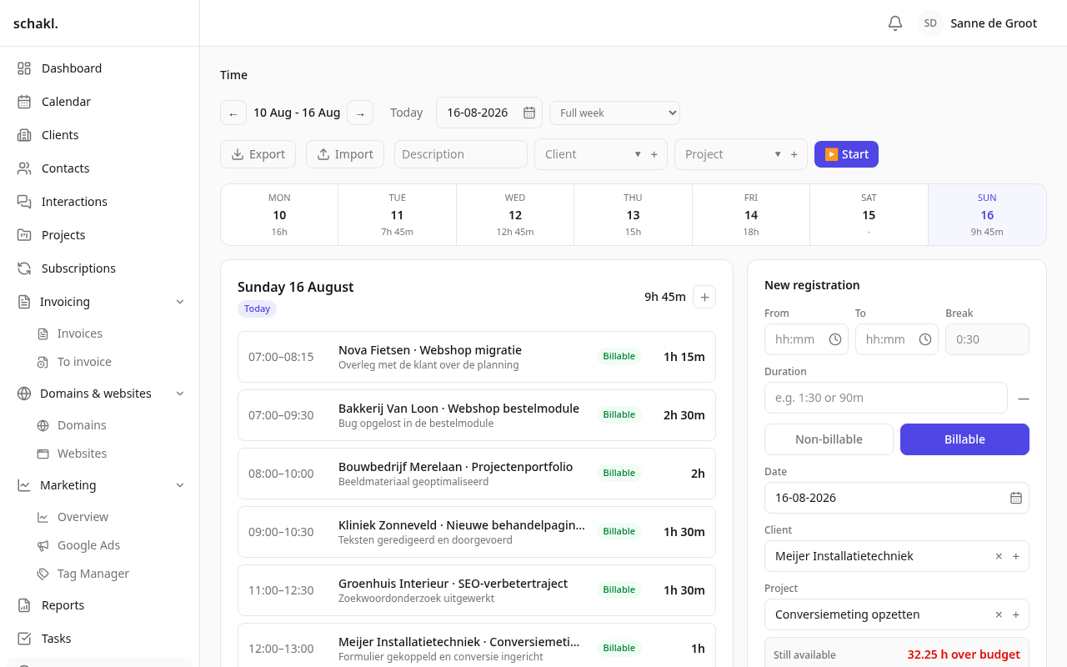Viewport: 1067px width, 667px height.
Task: Select the Thursday 13 day tab
Action: coord(634,215)
